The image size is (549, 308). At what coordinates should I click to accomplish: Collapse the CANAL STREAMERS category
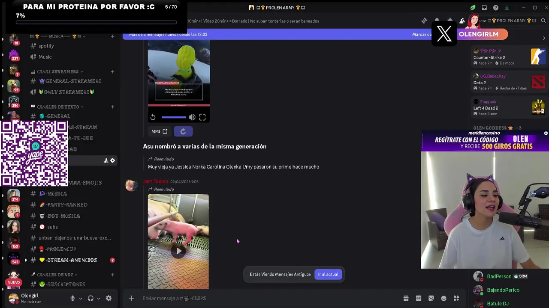(57, 71)
